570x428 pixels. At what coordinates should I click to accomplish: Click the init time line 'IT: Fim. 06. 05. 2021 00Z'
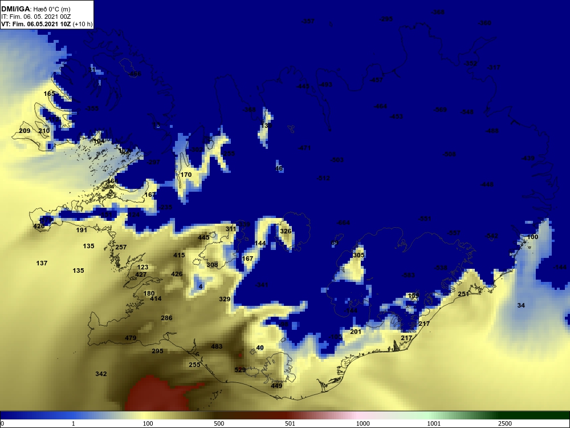pyautogui.click(x=36, y=17)
